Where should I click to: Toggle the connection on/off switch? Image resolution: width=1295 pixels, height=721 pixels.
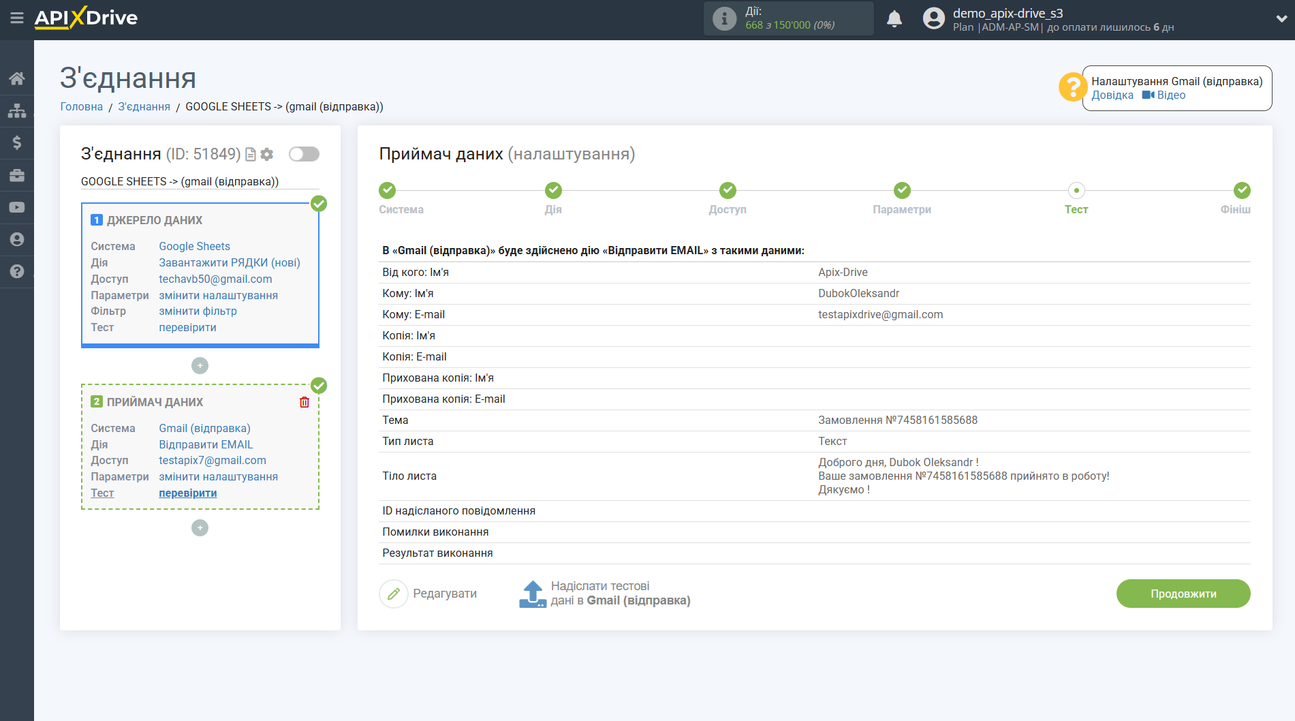point(304,154)
